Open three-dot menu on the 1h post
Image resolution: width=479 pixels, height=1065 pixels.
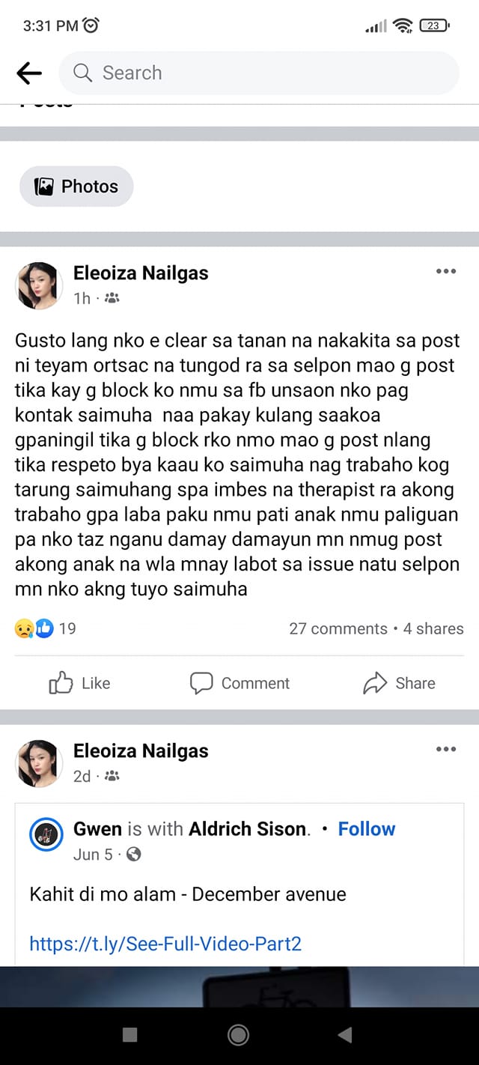click(x=446, y=271)
